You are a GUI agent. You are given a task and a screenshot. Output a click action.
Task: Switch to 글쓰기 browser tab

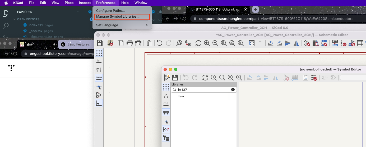pos(38,44)
